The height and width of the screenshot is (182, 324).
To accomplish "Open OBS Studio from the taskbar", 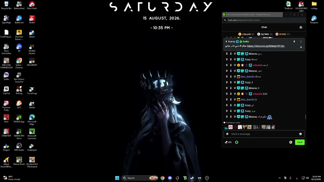I will tap(207, 178).
